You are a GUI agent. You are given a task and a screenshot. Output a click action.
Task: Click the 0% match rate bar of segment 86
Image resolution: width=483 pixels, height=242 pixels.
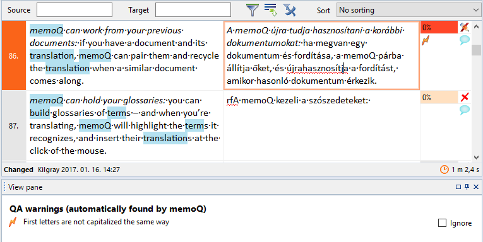[x=439, y=27]
